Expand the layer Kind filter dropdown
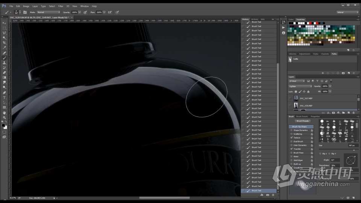Viewport: 361px width, 203px height. click(x=297, y=81)
